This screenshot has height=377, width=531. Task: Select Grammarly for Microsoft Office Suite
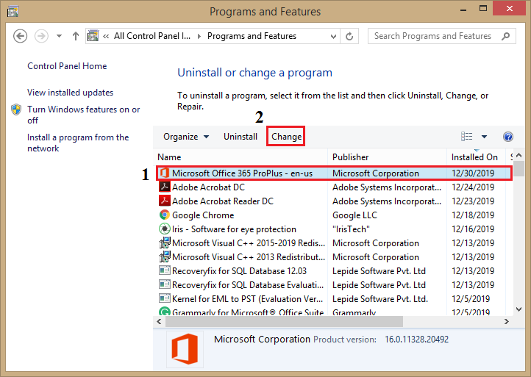248,312
